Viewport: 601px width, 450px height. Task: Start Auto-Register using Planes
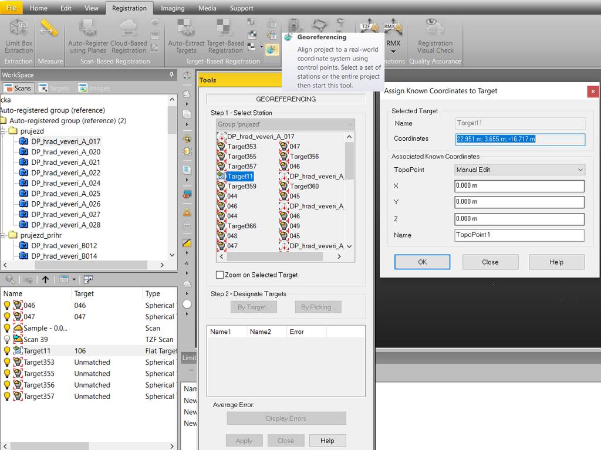pos(88,36)
